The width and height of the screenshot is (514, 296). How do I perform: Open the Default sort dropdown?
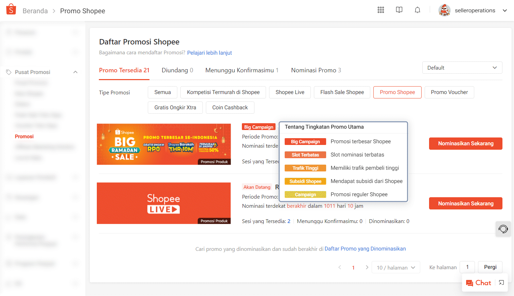point(462,68)
